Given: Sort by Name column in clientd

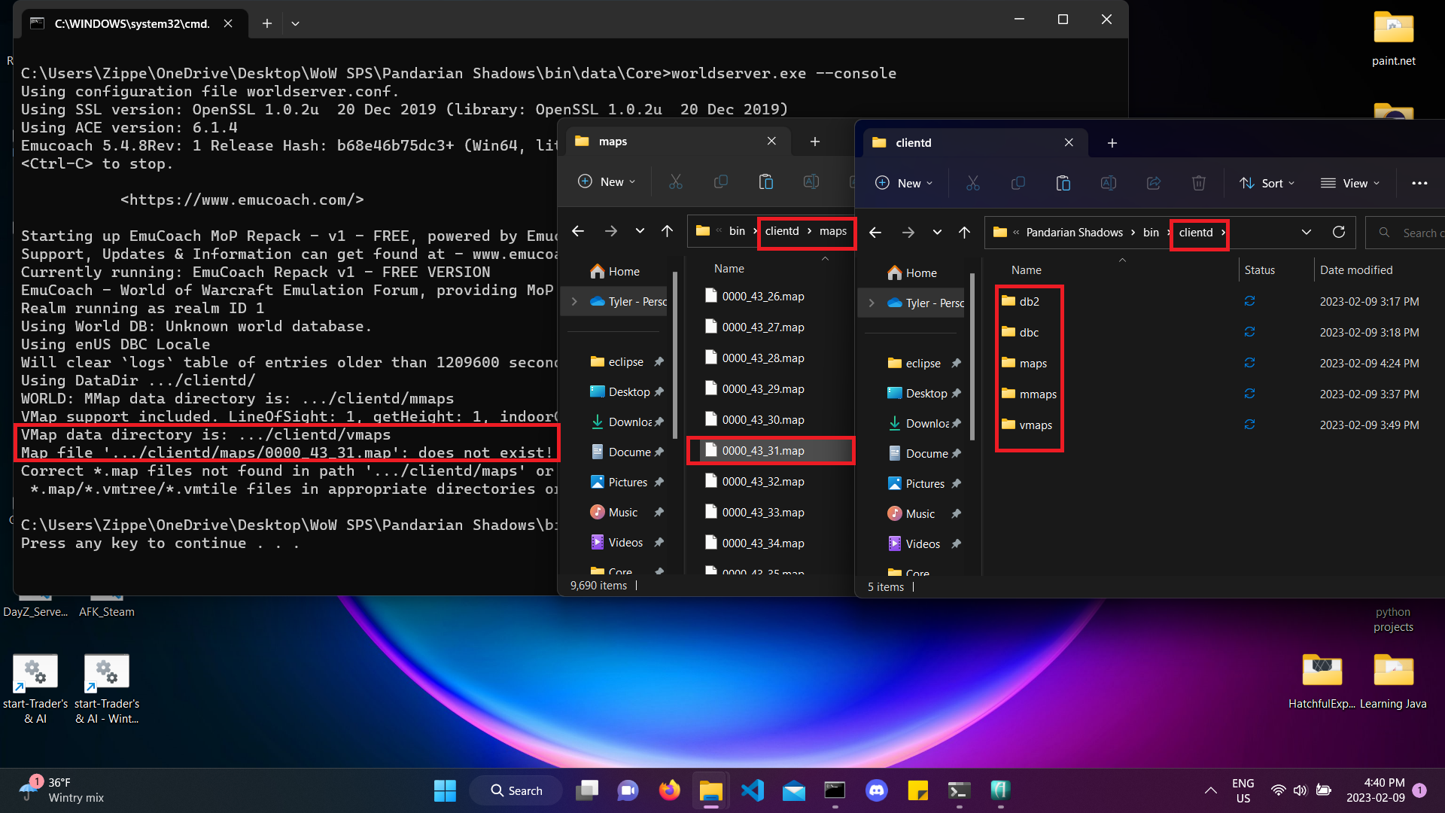Looking at the screenshot, I should click(x=1027, y=269).
